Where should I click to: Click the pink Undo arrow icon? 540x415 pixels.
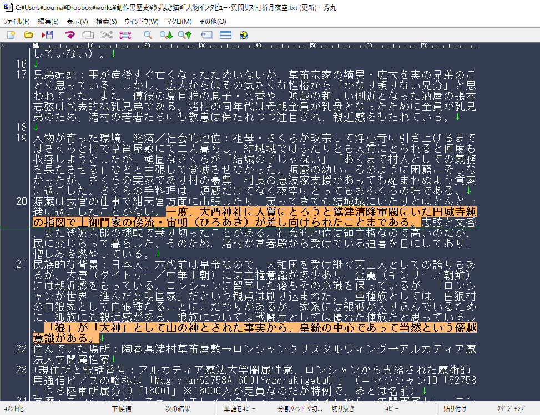point(70,35)
